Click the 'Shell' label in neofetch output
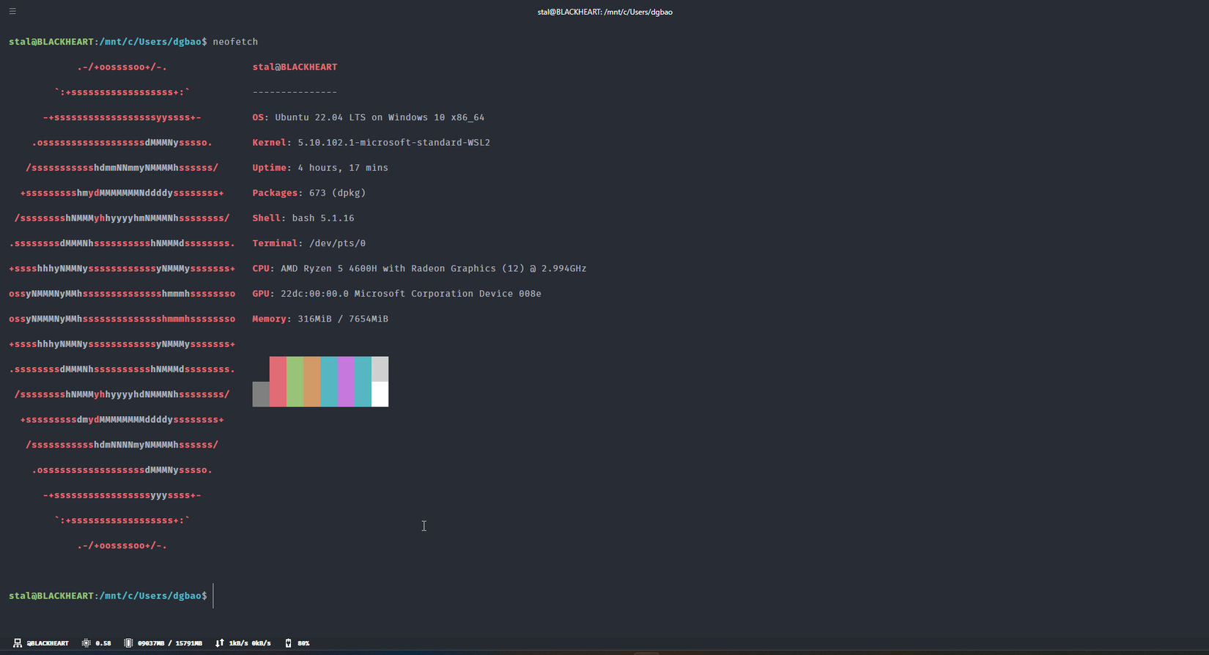The height and width of the screenshot is (655, 1209). (x=267, y=218)
